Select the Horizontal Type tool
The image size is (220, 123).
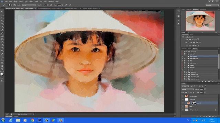pos(2,57)
